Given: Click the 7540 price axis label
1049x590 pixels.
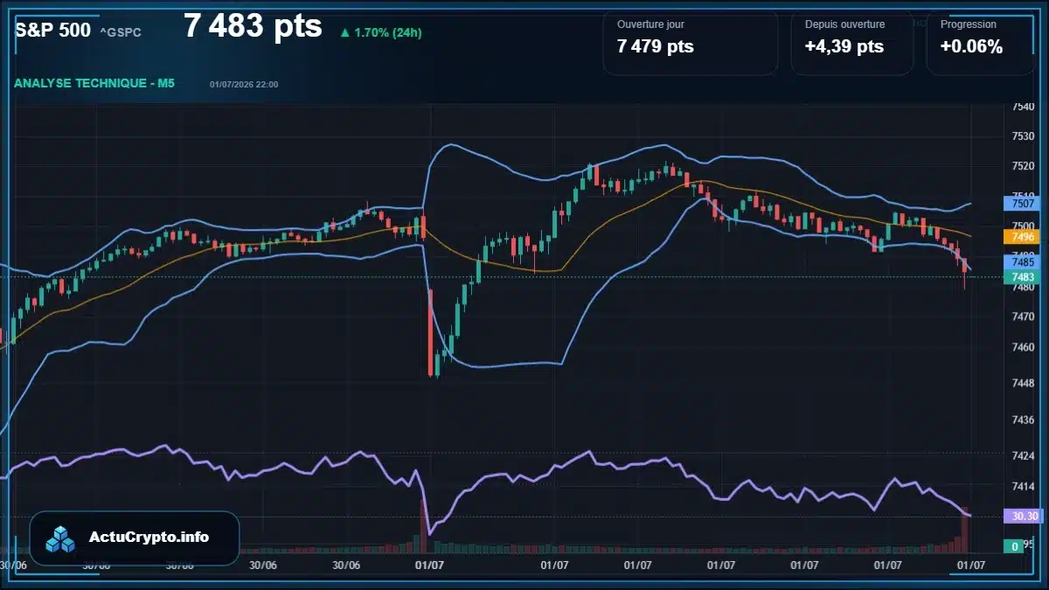Looking at the screenshot, I should (x=1023, y=107).
